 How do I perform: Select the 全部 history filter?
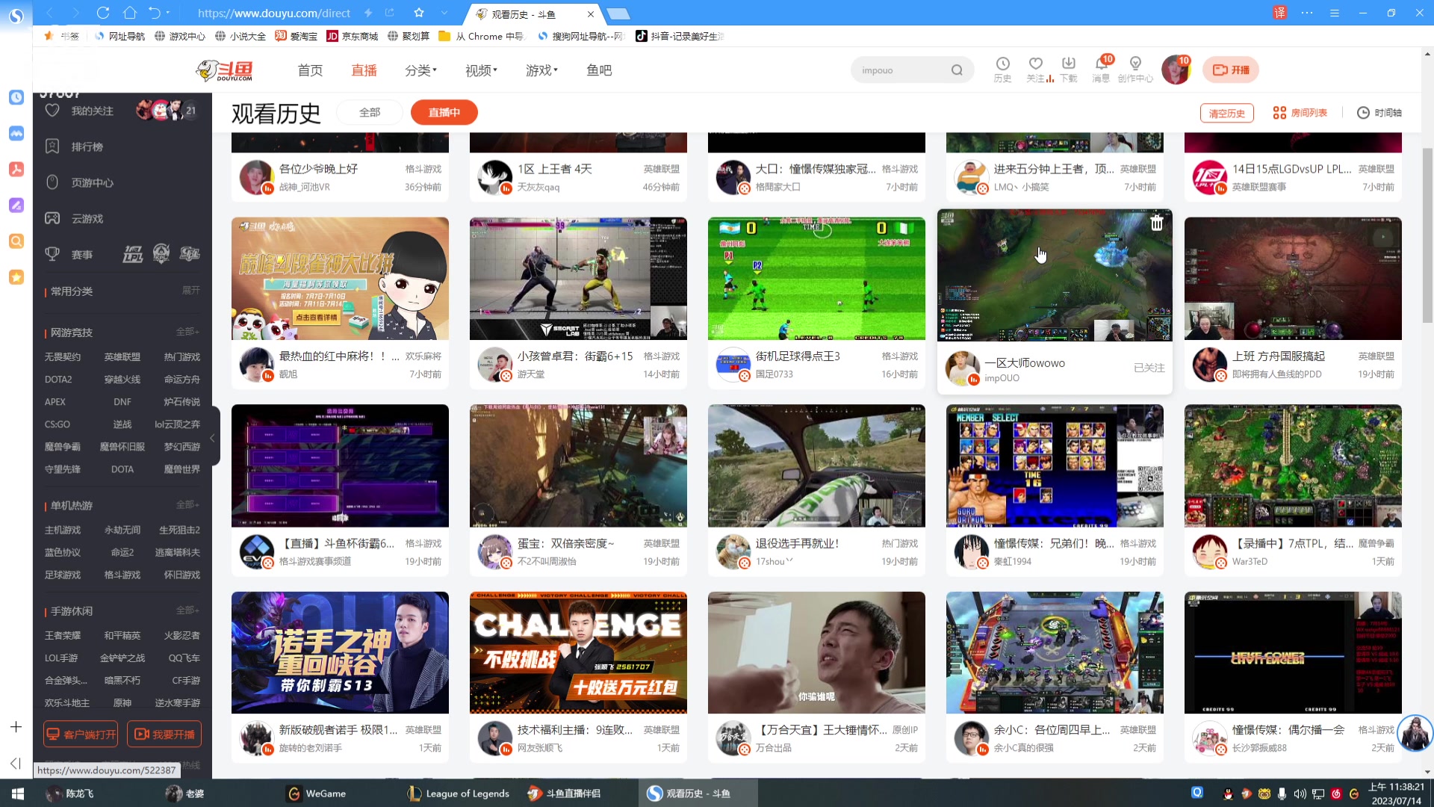click(370, 112)
